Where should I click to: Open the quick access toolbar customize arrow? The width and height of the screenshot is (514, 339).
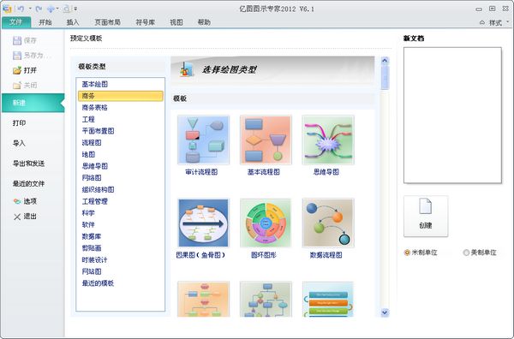75,9
